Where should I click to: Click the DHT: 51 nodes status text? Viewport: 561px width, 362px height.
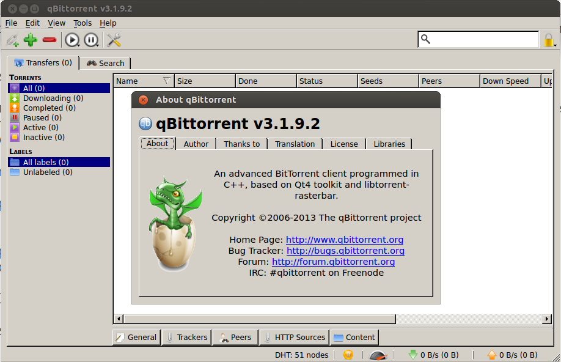pyautogui.click(x=302, y=355)
